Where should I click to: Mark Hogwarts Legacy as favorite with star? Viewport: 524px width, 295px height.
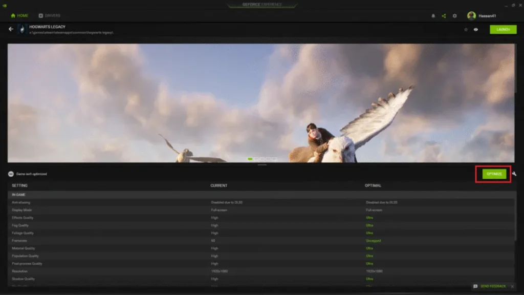coord(466,30)
